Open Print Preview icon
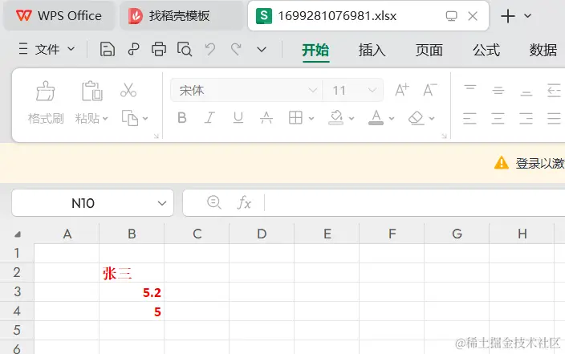The width and height of the screenshot is (565, 354). [x=185, y=49]
